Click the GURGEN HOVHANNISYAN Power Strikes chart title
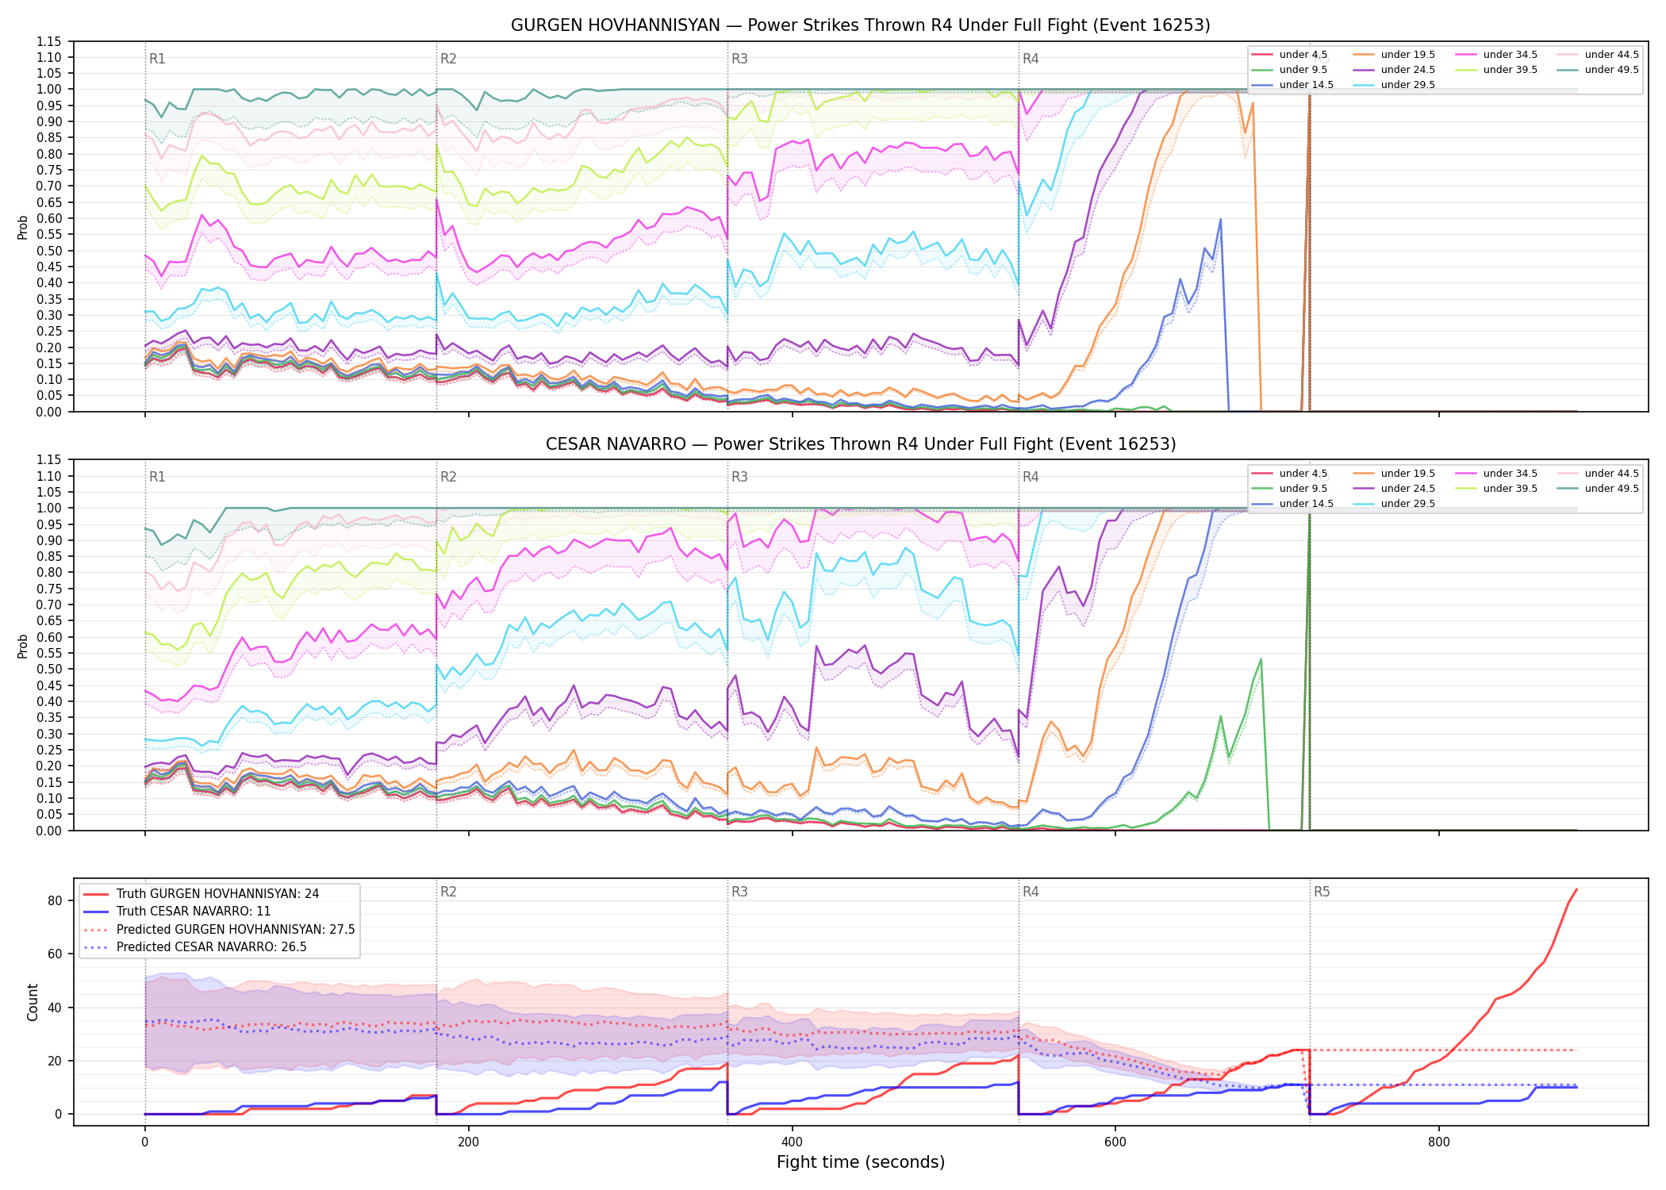1666x1190 pixels. [x=860, y=25]
